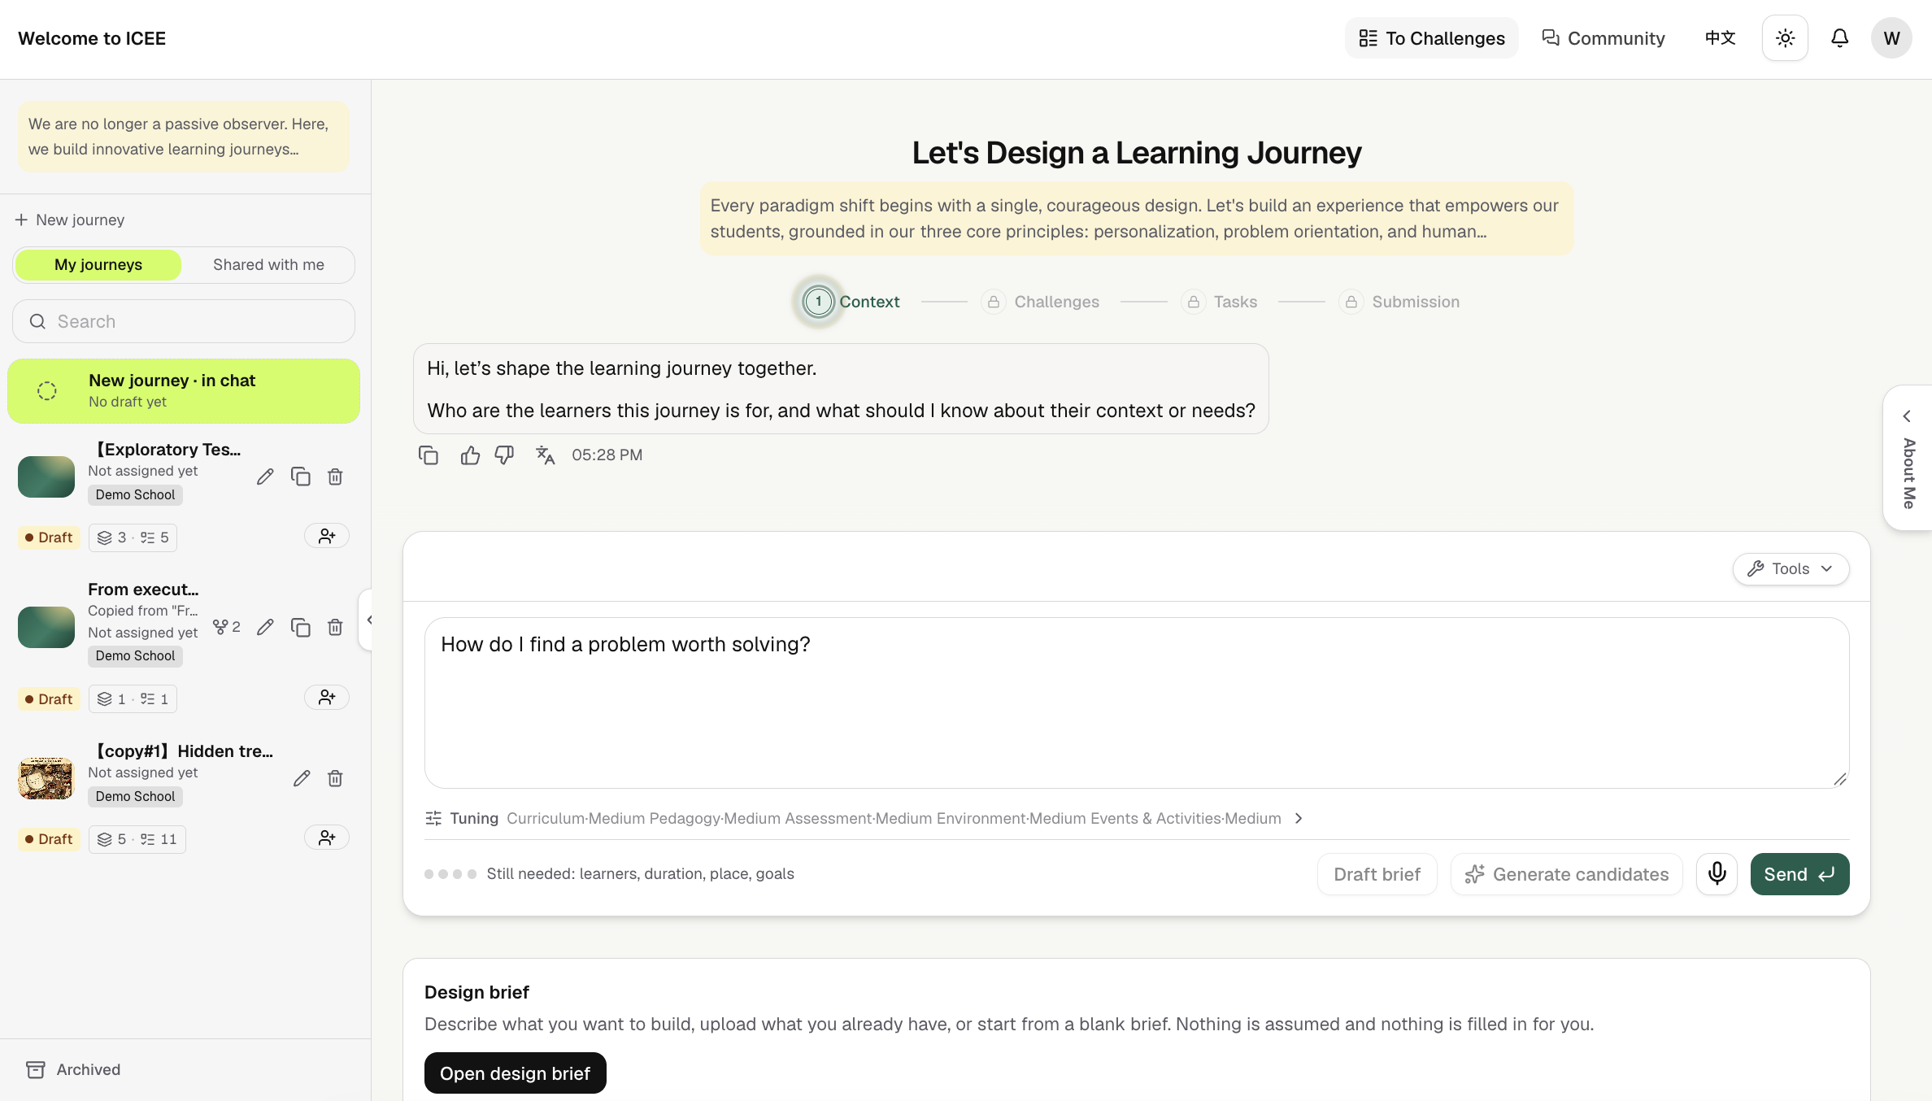The width and height of the screenshot is (1932, 1101).
Task: Focus the journey Search field
Action: [x=184, y=321]
